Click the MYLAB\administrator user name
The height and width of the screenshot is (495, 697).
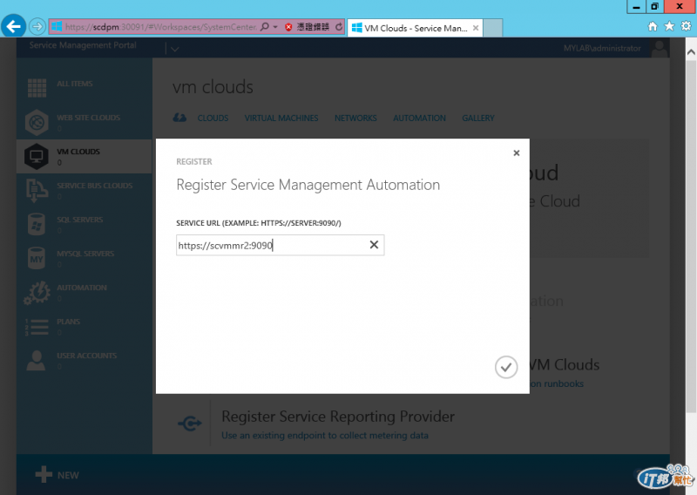point(602,48)
